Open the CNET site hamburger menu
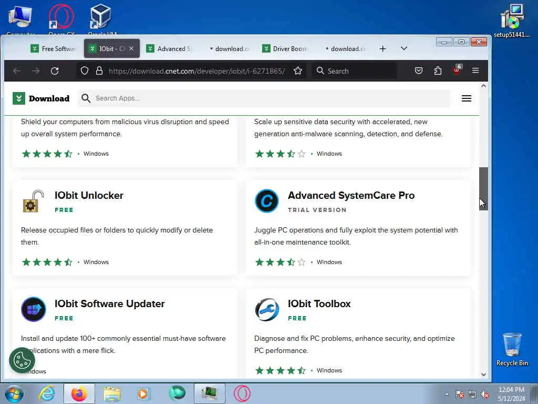The height and width of the screenshot is (404, 538). click(x=467, y=98)
